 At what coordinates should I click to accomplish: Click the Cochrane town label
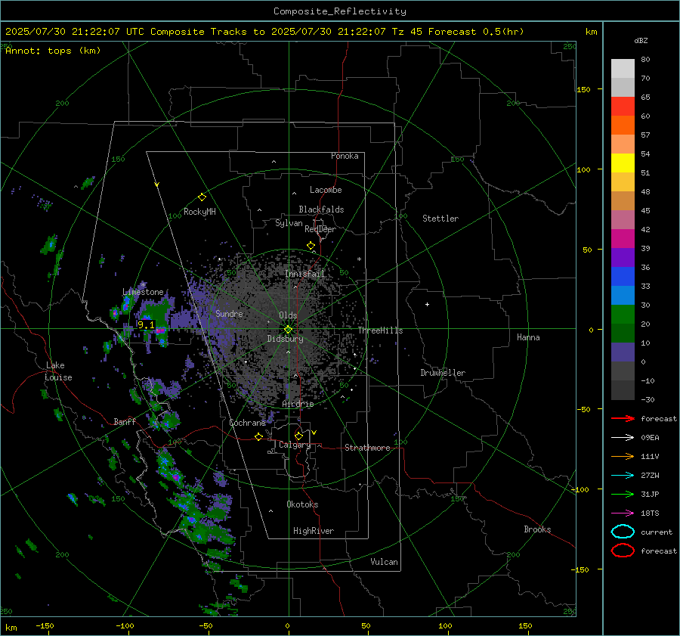pos(247,423)
